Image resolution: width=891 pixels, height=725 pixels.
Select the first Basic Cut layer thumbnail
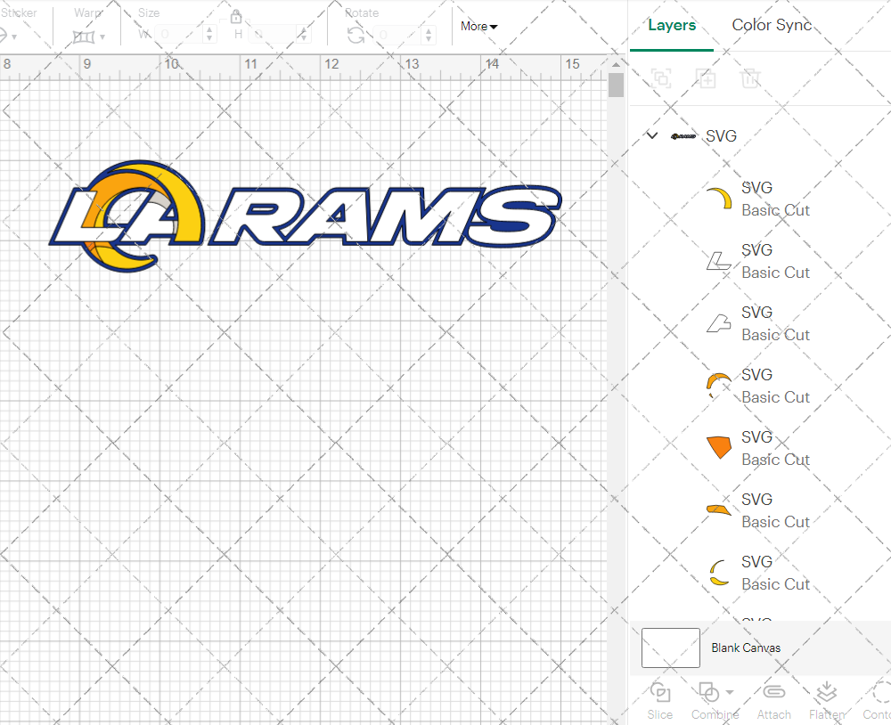[x=718, y=198]
